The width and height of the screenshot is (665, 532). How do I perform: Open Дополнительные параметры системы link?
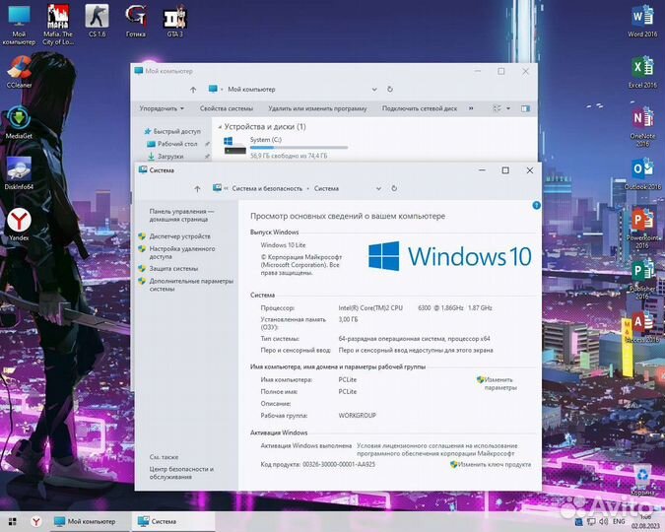point(191,285)
